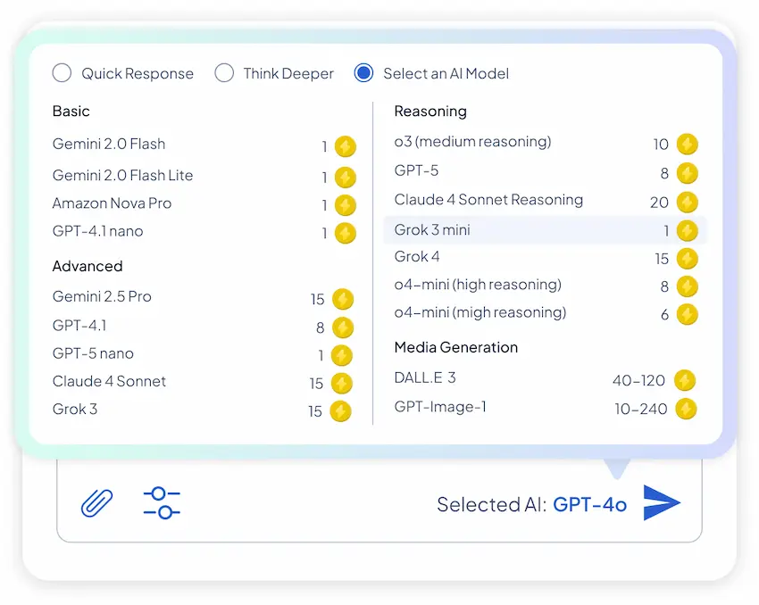Screen dimensions: 759x605
Task: Click the 10 credit cost for o3
Action: [661, 145]
